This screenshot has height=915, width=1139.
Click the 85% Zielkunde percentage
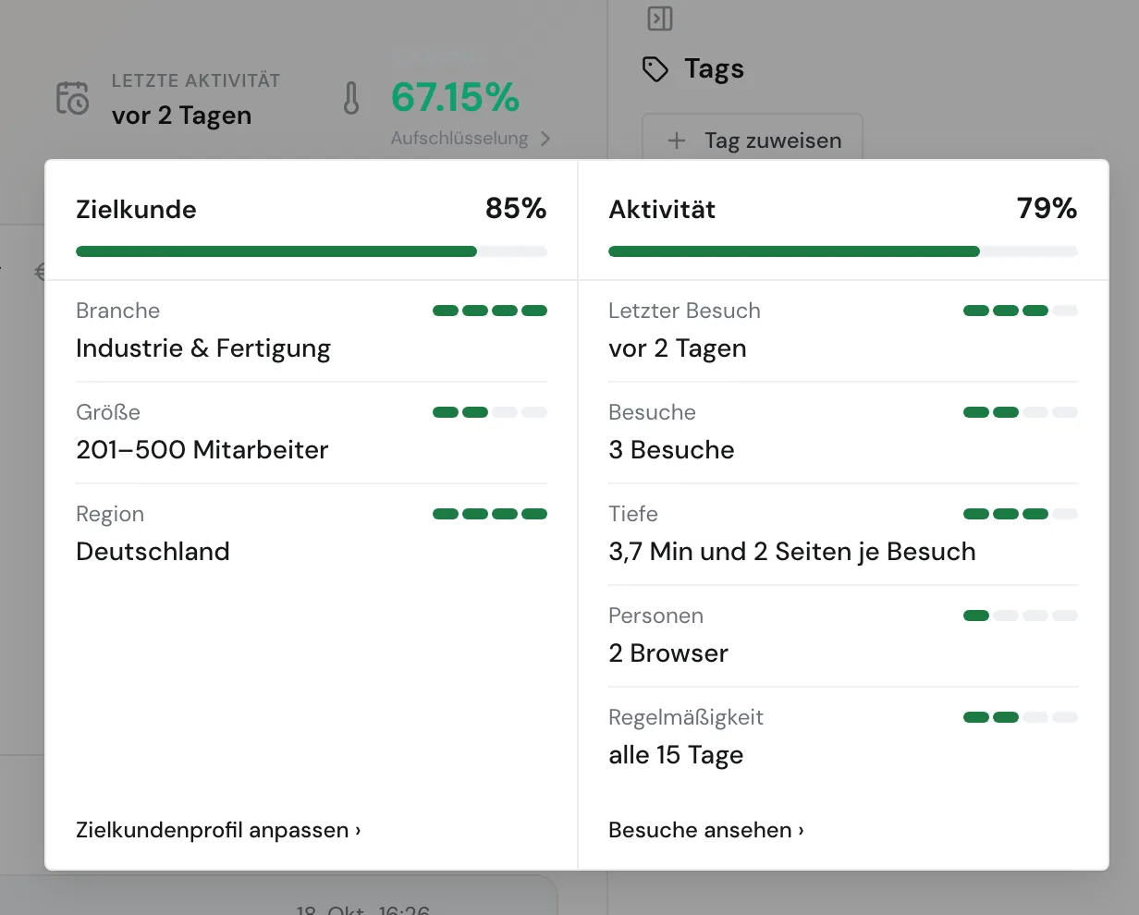516,209
